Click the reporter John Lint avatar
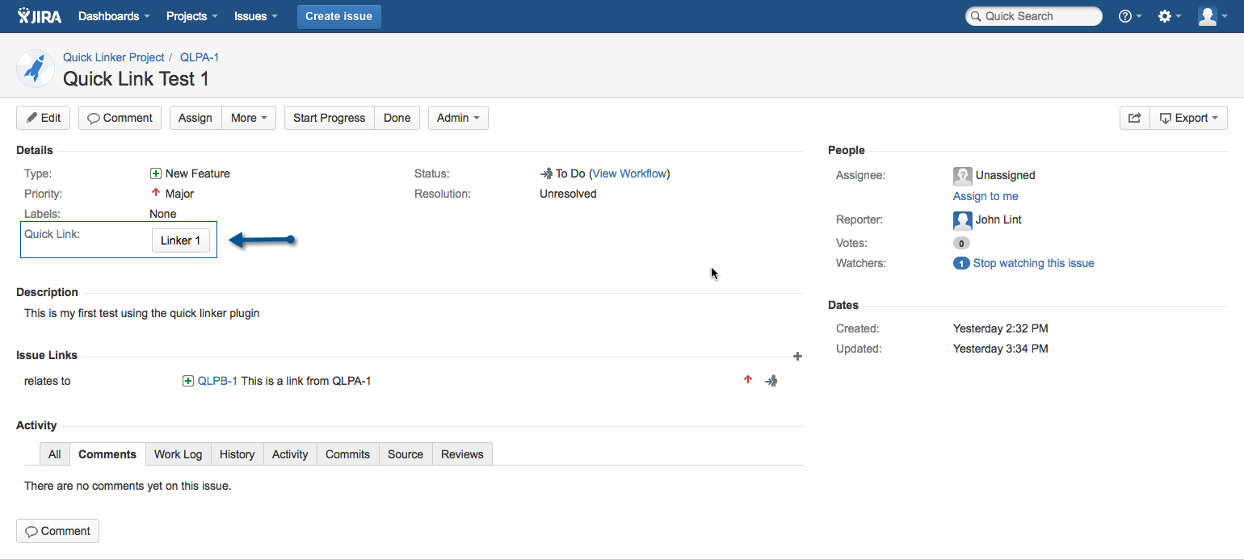The width and height of the screenshot is (1244, 560). 962,219
